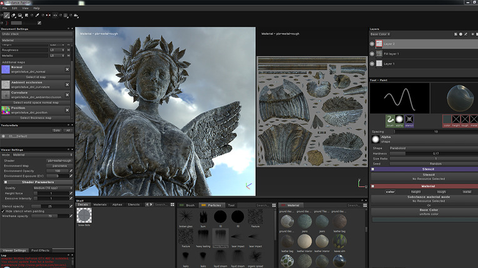Select the Material picker eyedropper tool
Viewport: 478px width, 268px height.
pyautogui.click(x=37, y=15)
